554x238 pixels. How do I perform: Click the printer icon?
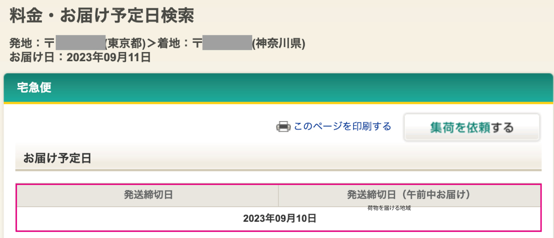tap(283, 127)
